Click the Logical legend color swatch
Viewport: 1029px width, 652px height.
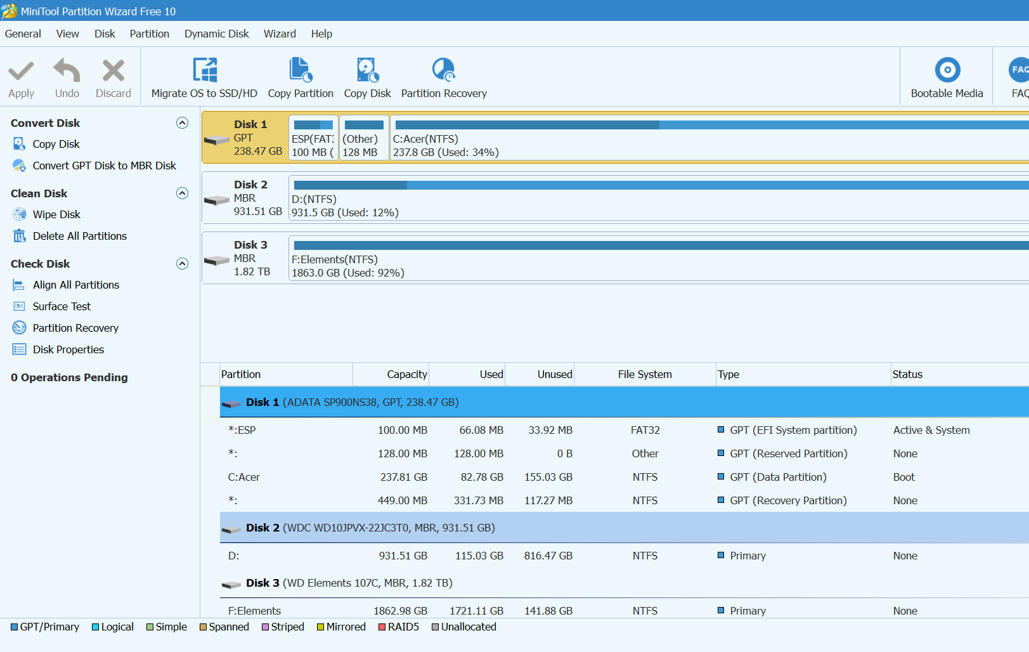(95, 627)
